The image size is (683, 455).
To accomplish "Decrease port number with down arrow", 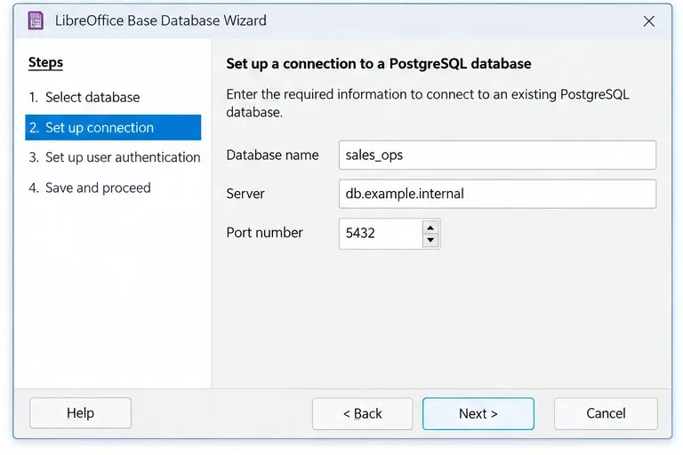I will click(430, 240).
